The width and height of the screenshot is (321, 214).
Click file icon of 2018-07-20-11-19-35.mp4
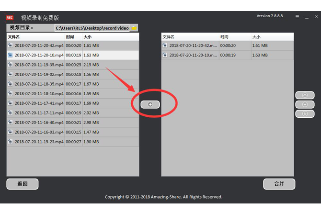pos(10,65)
